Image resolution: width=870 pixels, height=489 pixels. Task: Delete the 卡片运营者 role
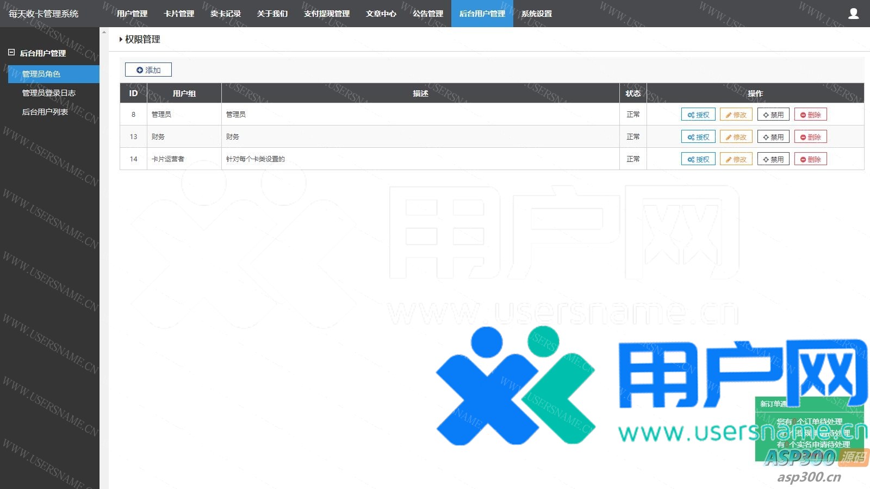[810, 159]
